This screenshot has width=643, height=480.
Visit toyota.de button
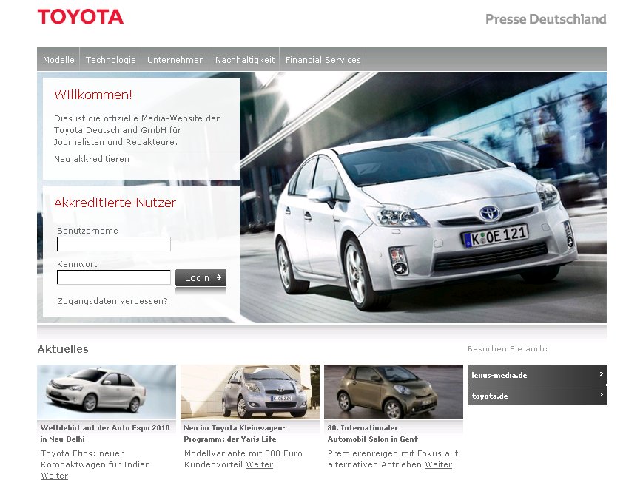537,396
